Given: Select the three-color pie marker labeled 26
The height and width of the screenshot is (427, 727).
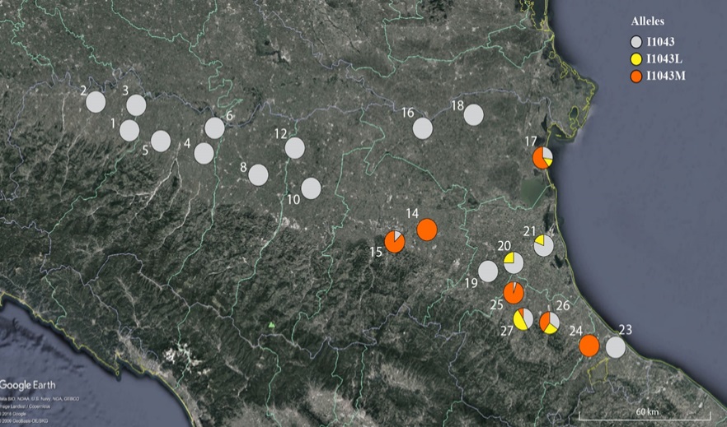Looking at the screenshot, I should (x=550, y=323).
